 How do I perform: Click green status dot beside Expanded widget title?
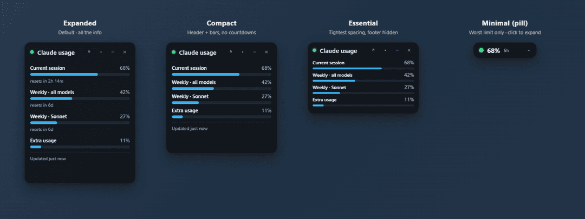[32, 52]
